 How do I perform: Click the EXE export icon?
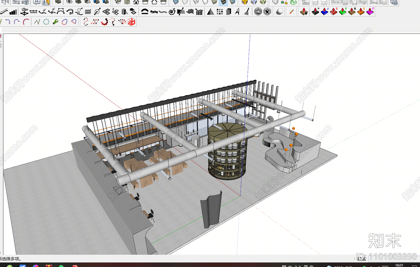[x=315, y=2]
